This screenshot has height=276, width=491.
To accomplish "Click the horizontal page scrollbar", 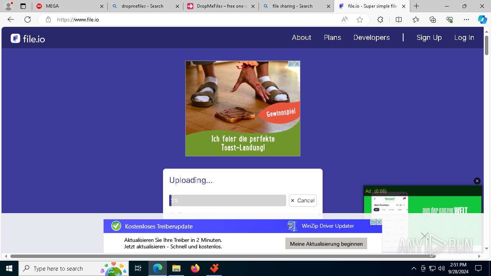I will (x=222, y=256).
